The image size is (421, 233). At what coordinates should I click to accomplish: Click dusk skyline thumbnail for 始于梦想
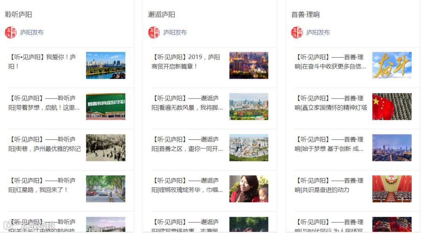[x=392, y=148]
